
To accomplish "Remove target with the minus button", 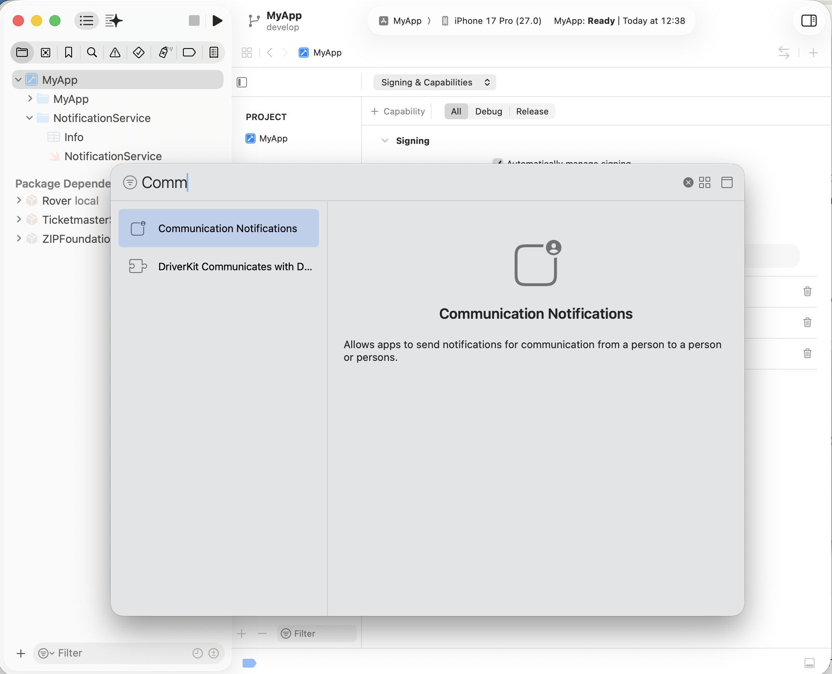I will (x=262, y=633).
